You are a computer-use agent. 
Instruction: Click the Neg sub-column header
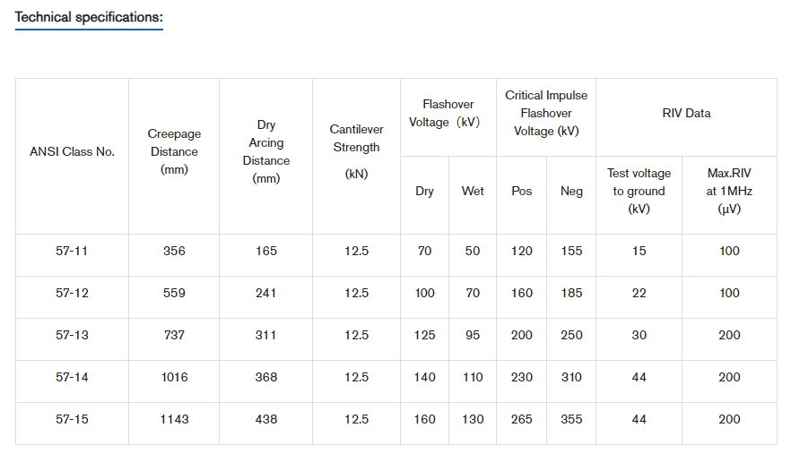point(571,192)
